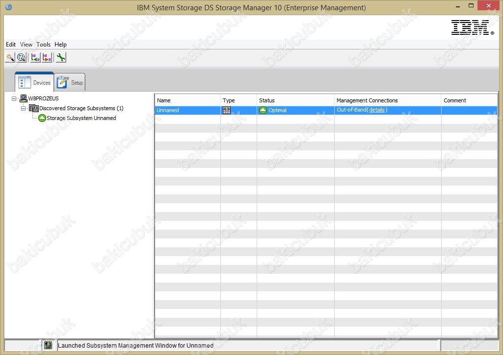This screenshot has height=355, width=503.
Task: Click the status bar subsystem icon
Action: [48, 345]
